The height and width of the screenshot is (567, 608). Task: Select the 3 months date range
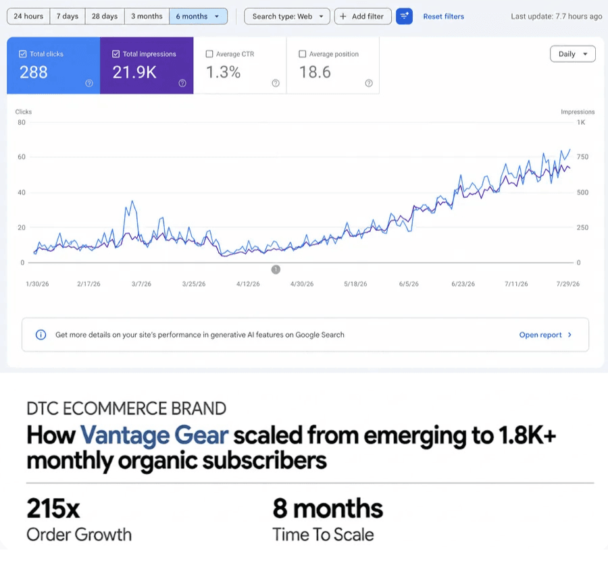(x=147, y=16)
